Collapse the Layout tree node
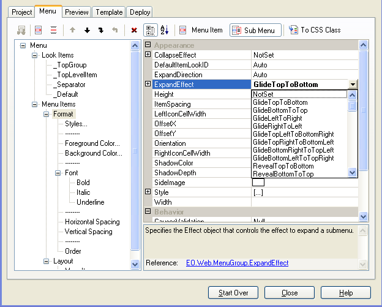The image size is (382, 307). click(x=47, y=262)
